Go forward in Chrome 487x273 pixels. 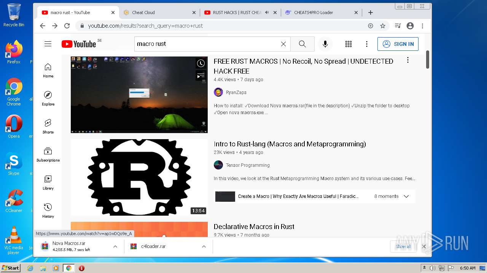pyautogui.click(x=55, y=26)
